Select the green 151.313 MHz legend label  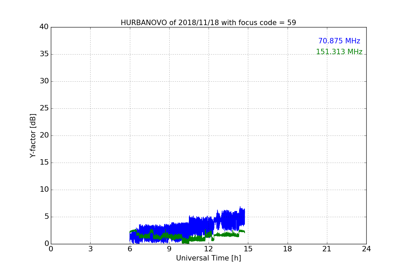339,52
